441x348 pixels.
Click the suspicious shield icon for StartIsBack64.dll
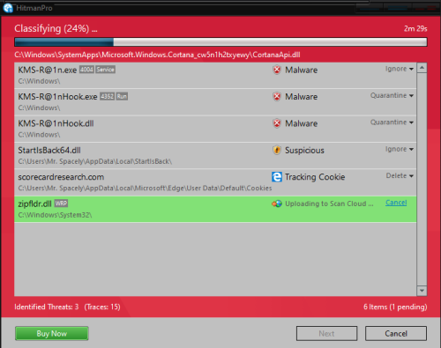point(277,150)
